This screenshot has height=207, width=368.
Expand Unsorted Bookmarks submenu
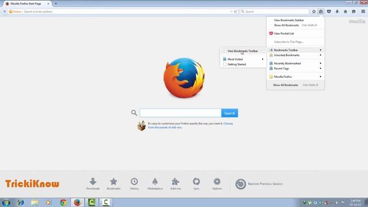pyautogui.click(x=295, y=55)
